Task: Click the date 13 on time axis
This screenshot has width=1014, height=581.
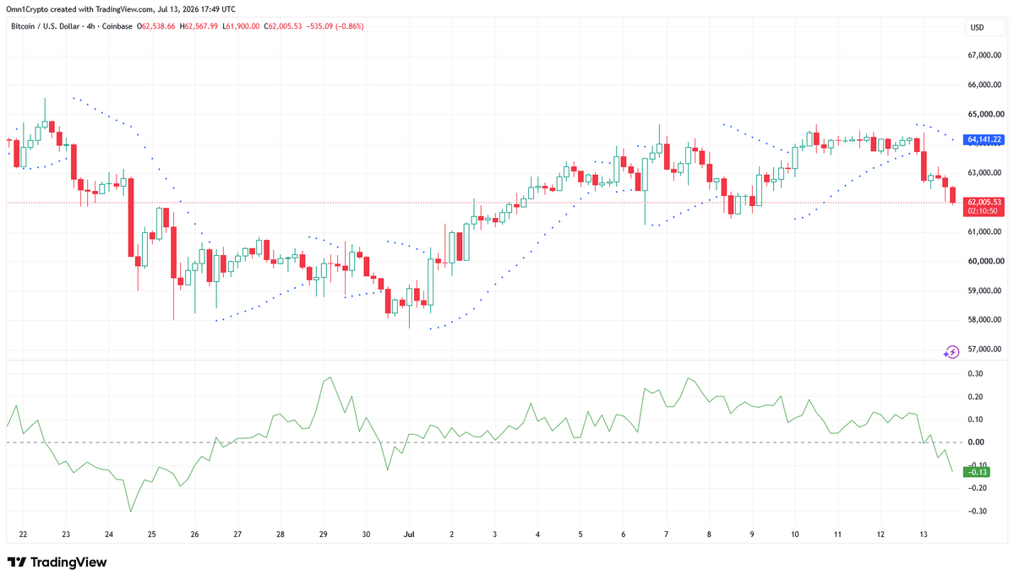Action: pos(924,535)
